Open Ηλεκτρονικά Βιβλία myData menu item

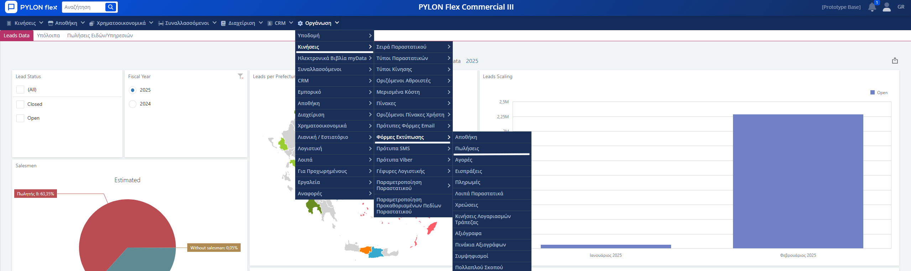click(x=334, y=58)
